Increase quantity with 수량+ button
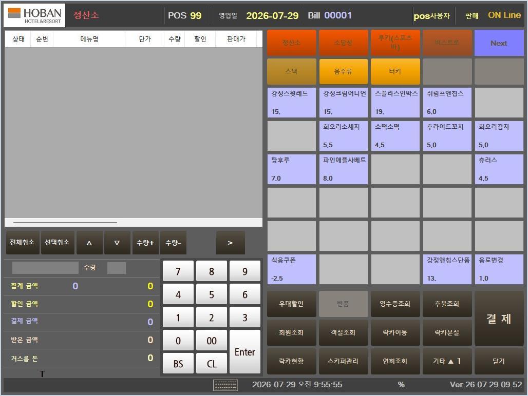The image size is (528, 396). 145,243
